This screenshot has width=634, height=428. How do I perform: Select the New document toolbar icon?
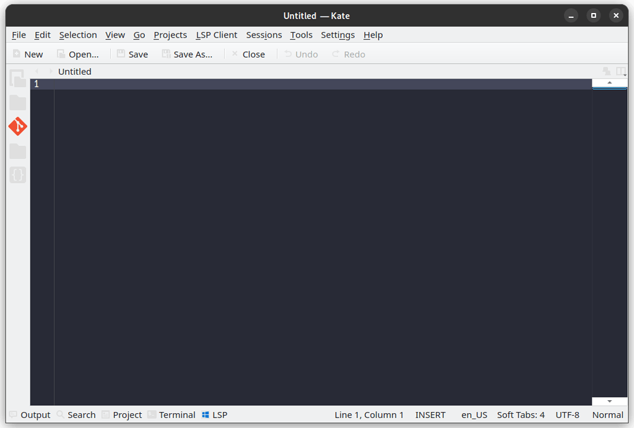(27, 54)
